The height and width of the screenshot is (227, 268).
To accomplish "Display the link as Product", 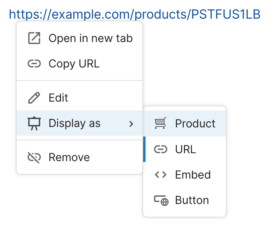I will [195, 123].
